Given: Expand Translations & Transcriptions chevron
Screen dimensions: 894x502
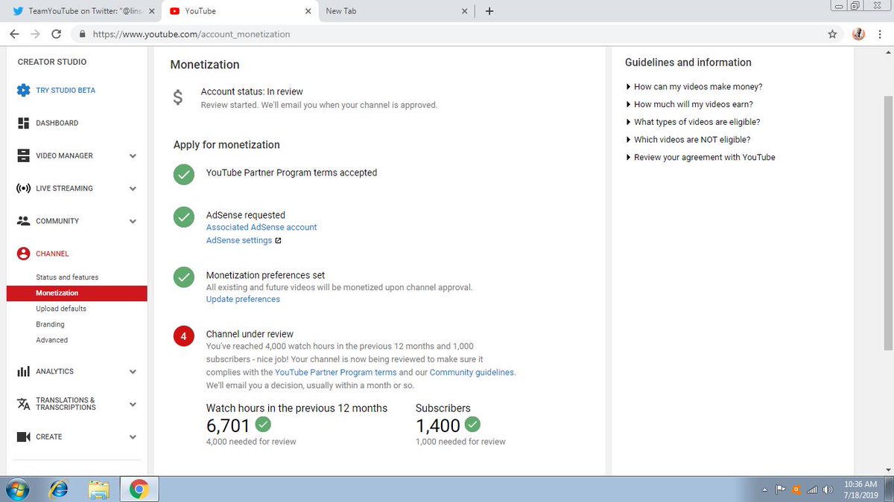Looking at the screenshot, I should click(x=133, y=405).
